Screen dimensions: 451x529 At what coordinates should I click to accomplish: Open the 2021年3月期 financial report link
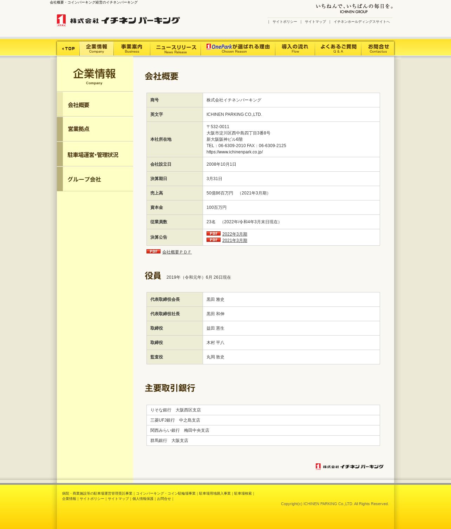tap(235, 240)
